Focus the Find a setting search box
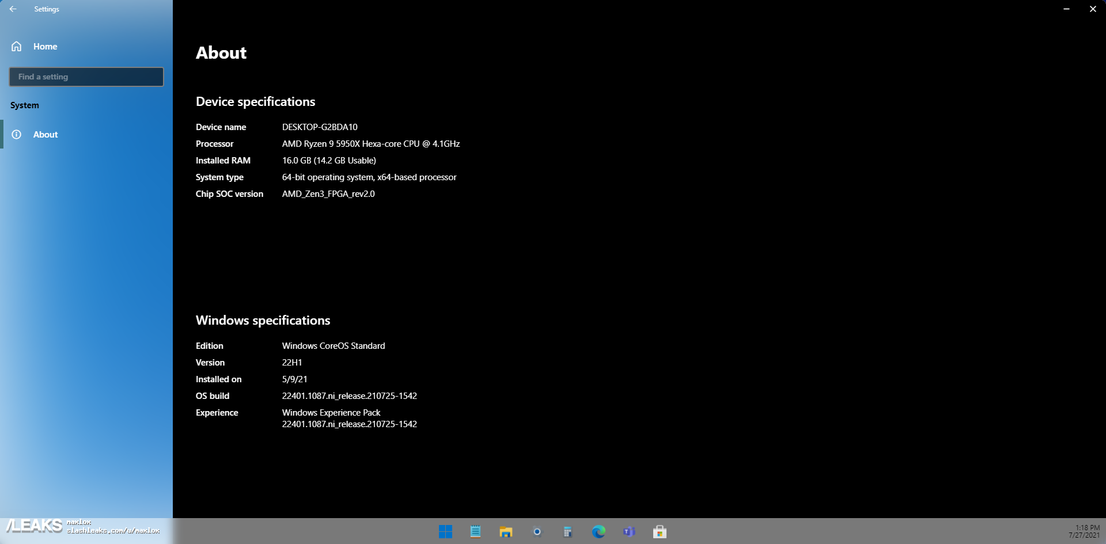The image size is (1106, 544). (x=86, y=77)
